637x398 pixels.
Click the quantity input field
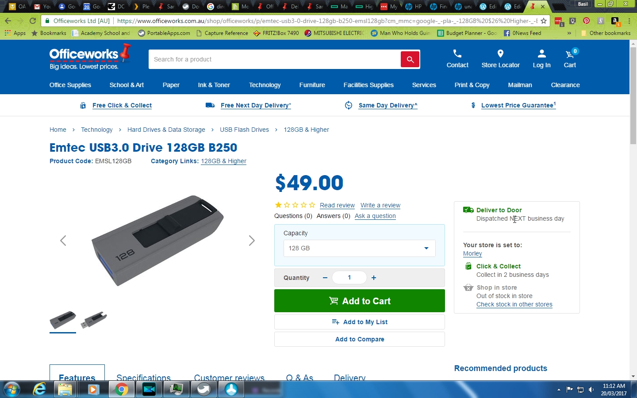tap(349, 278)
